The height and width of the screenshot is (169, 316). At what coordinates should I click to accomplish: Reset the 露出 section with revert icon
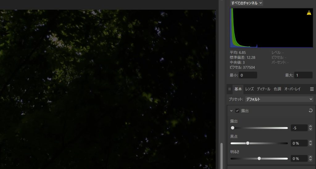coord(310,110)
